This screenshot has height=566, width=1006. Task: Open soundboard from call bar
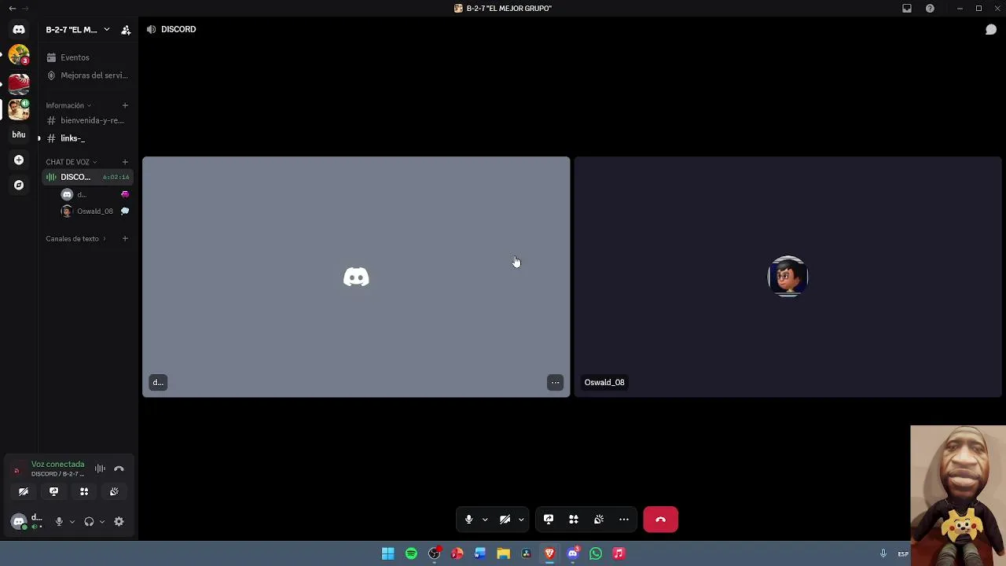pyautogui.click(x=599, y=520)
